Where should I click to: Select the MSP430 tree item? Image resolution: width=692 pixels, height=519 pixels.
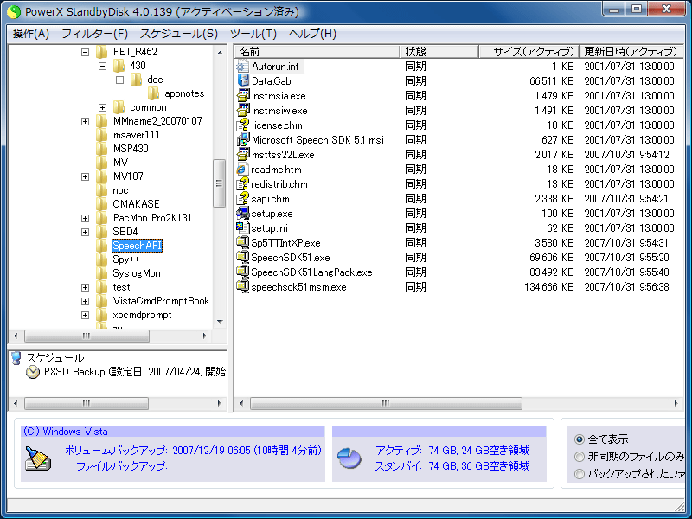131,149
